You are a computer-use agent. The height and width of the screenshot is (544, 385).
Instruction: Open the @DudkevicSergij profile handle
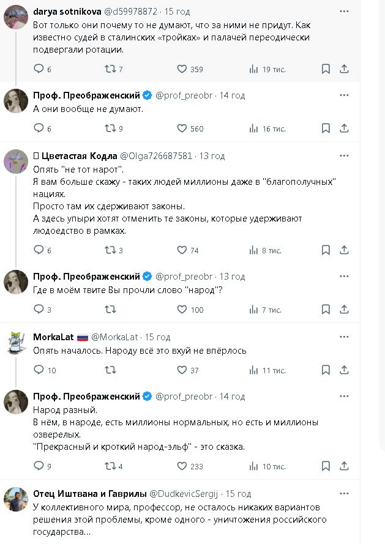coord(185,493)
